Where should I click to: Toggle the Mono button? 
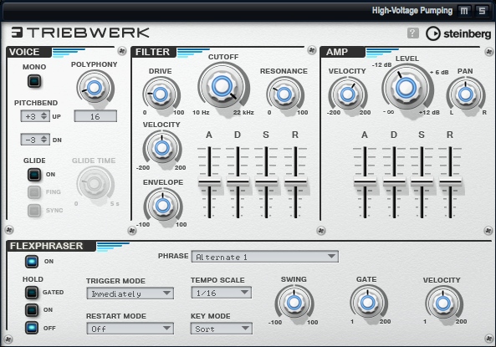coord(34,81)
